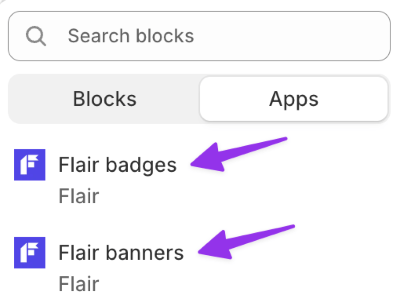This screenshot has width=400, height=306.
Task: Click the Flair badges list entry
Action: [118, 165]
